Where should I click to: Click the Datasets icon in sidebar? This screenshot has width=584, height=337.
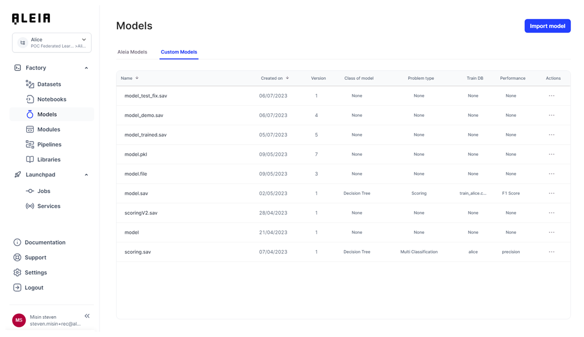30,85
